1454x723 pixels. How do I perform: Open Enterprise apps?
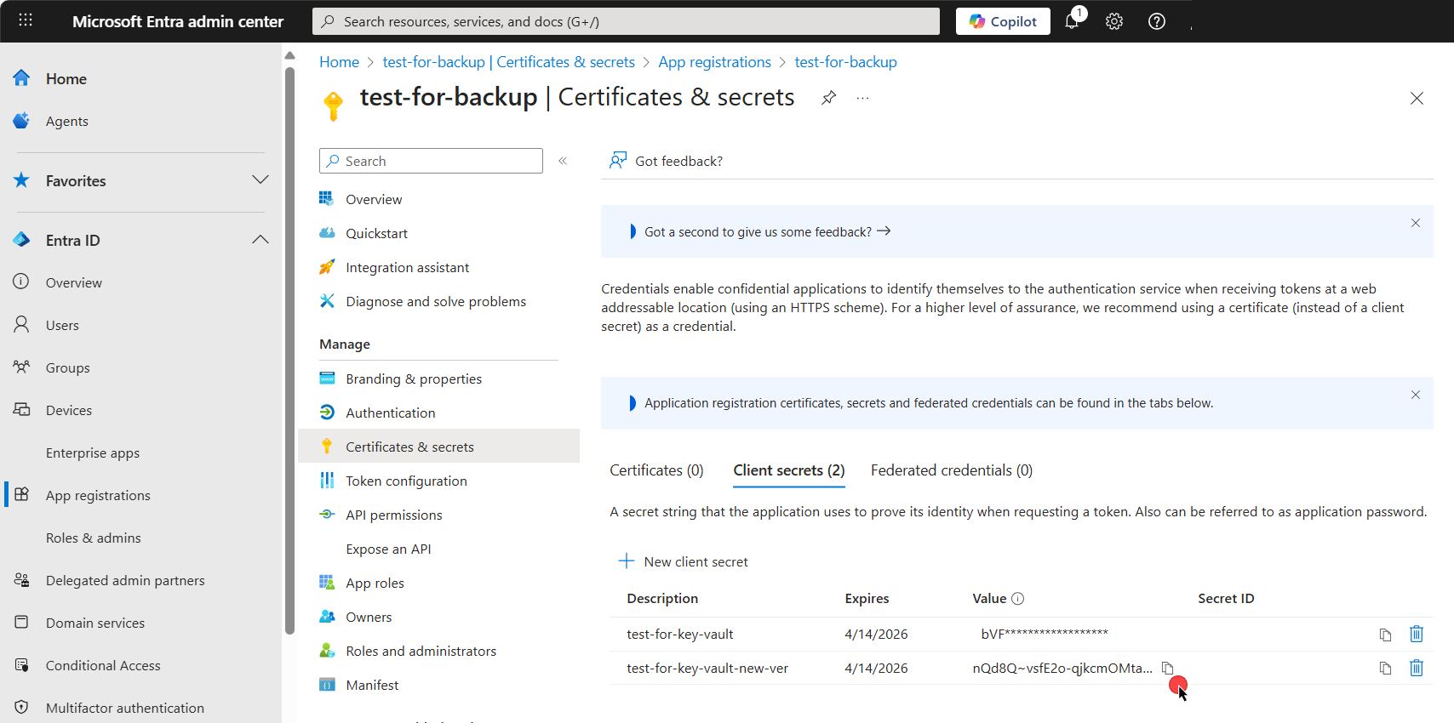click(x=93, y=453)
